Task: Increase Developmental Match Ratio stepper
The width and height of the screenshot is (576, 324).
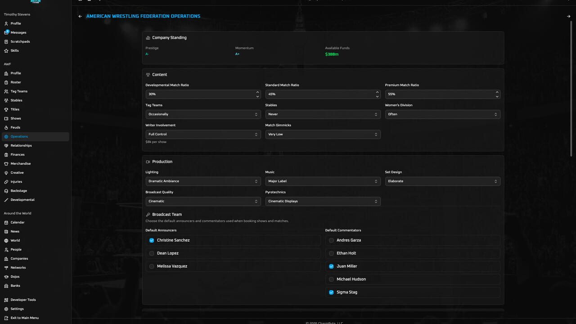Action: click(x=257, y=92)
